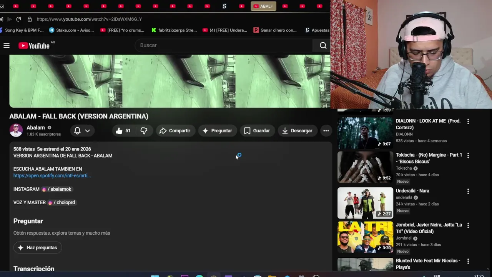Open Tokischa (No) Margine thumbnail
Image resolution: width=492 pixels, height=277 pixels.
pyautogui.click(x=365, y=167)
